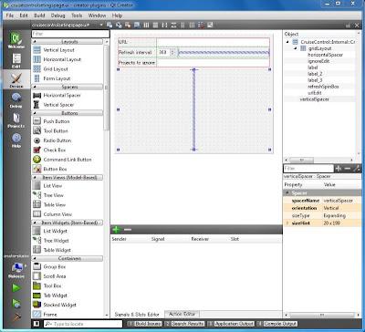Click the green Run button
Screen dimensions: 365x332
pyautogui.click(x=16, y=288)
